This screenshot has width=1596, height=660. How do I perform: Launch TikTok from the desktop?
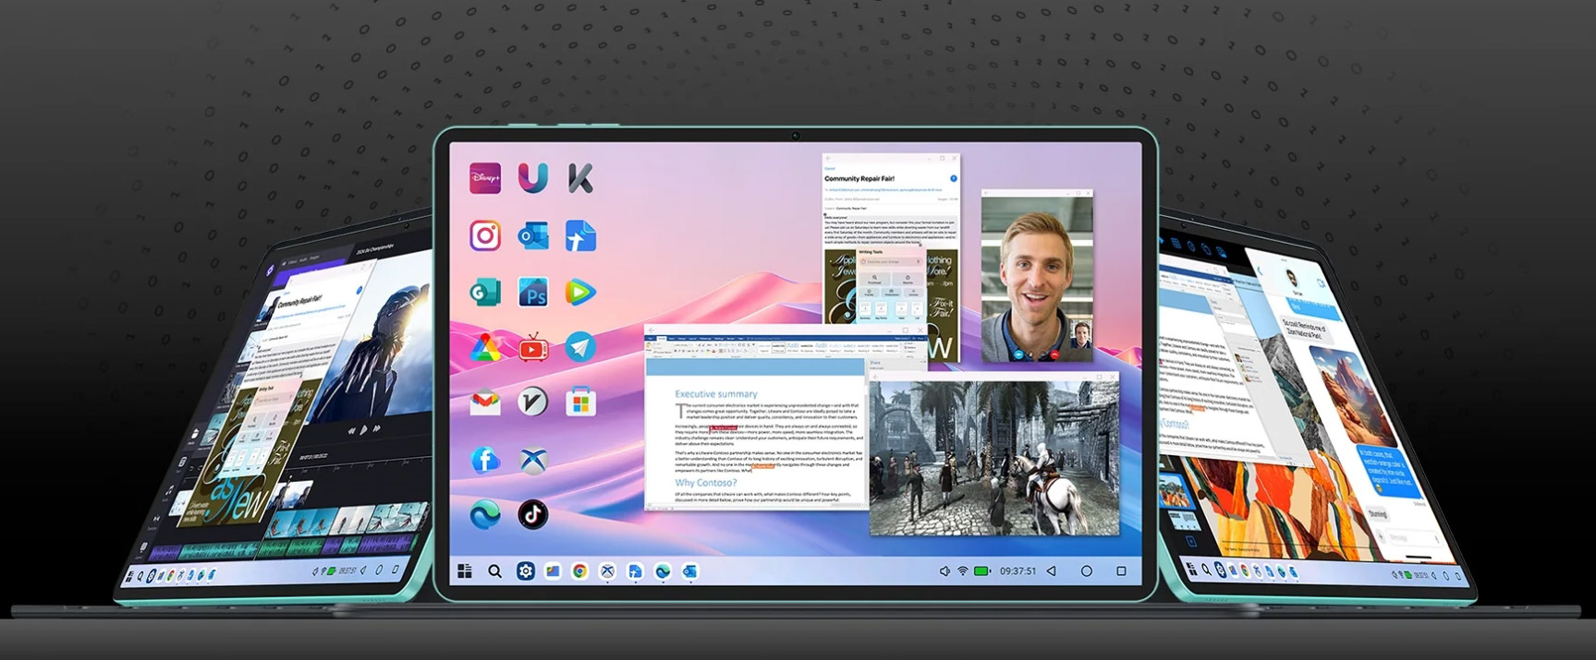533,514
